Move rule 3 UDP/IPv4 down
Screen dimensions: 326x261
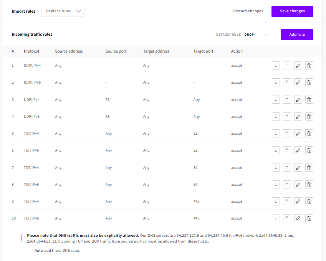276,99
